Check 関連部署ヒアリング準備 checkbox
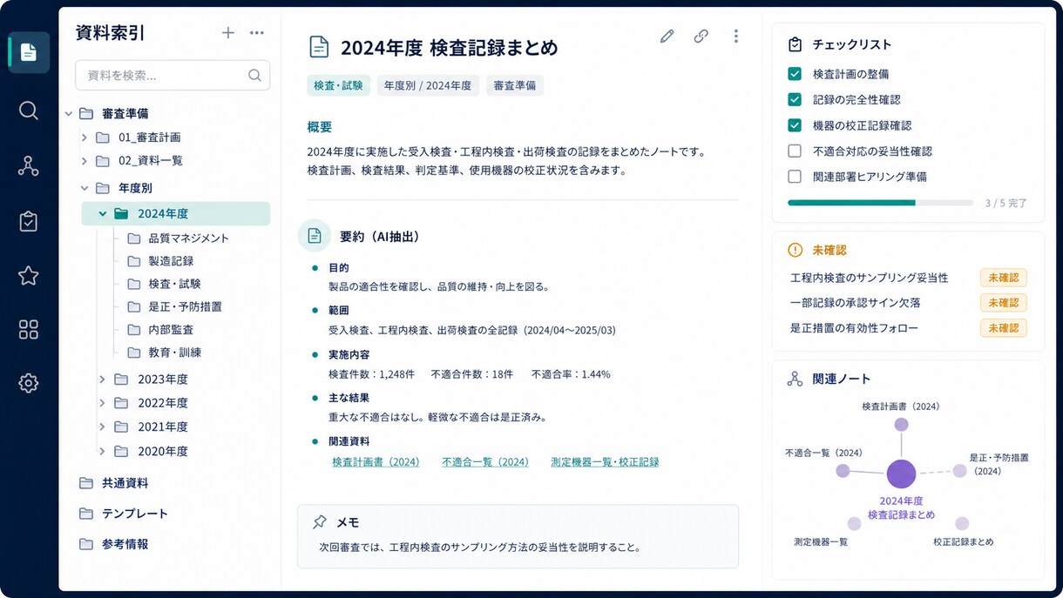Screen dimensions: 1063x598 click(795, 177)
